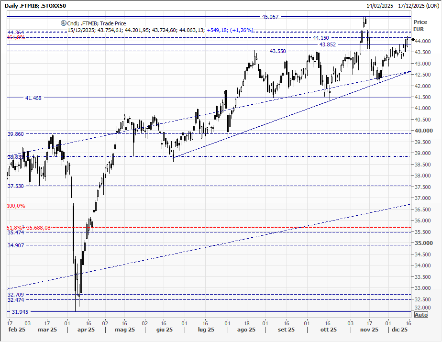Select the Cndl; .FTMIB; Trade Price legend
Screen dimensions: 442x342
96,23
